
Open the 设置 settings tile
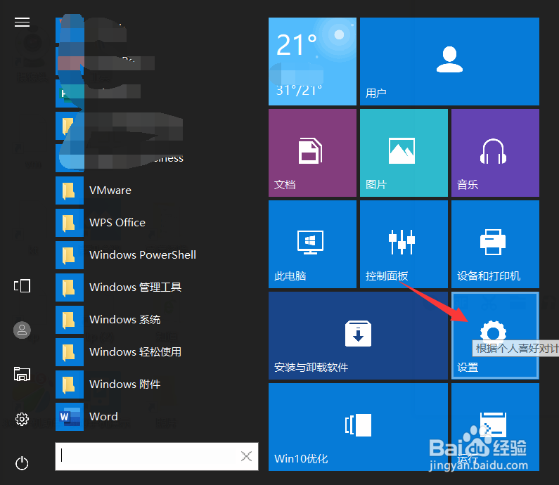tap(495, 336)
